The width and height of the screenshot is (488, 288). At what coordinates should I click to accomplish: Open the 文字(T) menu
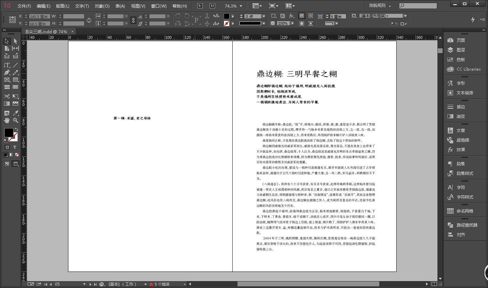[82, 6]
